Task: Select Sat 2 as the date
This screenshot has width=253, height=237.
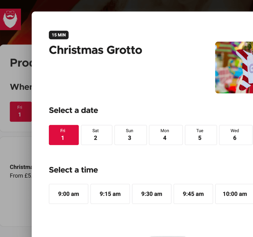Action: click(96, 135)
